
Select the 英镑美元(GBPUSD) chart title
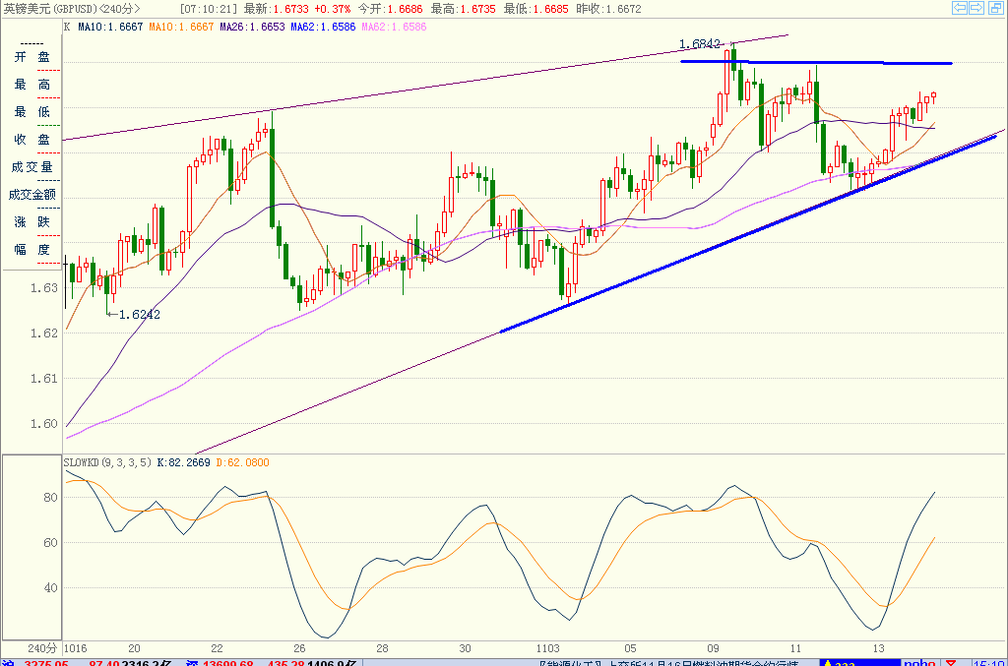pyautogui.click(x=51, y=9)
